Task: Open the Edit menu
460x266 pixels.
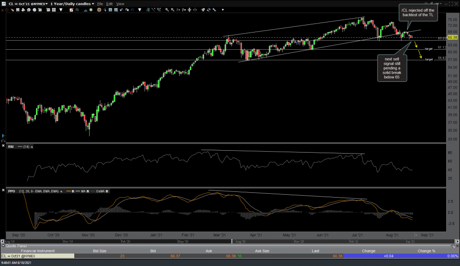Action: tap(109, 4)
